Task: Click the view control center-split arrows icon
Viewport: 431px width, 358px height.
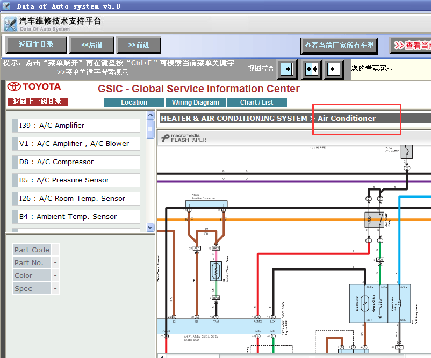Action: tap(312, 69)
